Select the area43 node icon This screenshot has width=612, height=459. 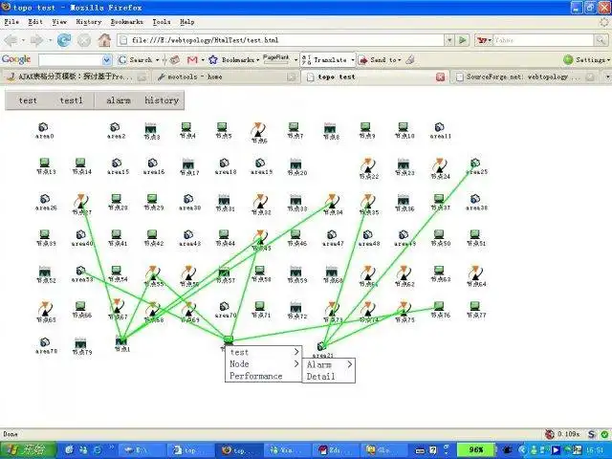(188, 234)
